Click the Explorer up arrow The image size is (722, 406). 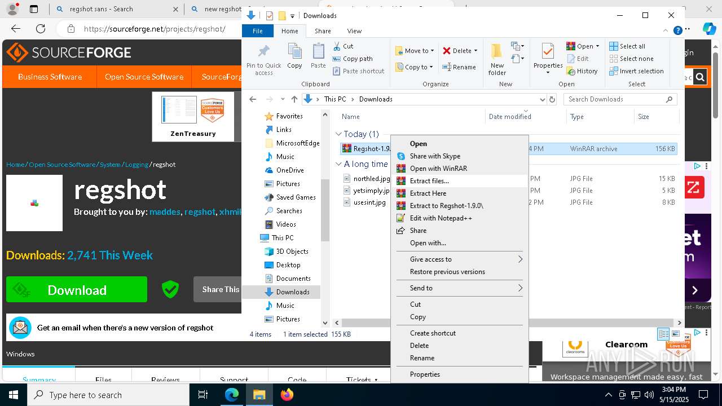[x=294, y=99]
